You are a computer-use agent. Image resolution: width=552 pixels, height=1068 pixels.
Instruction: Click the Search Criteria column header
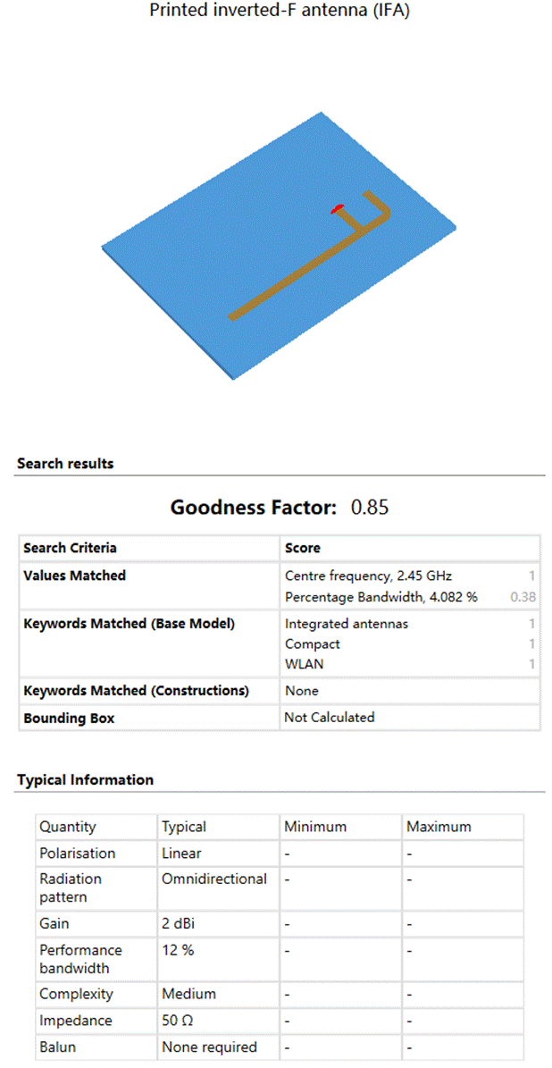[70, 548]
